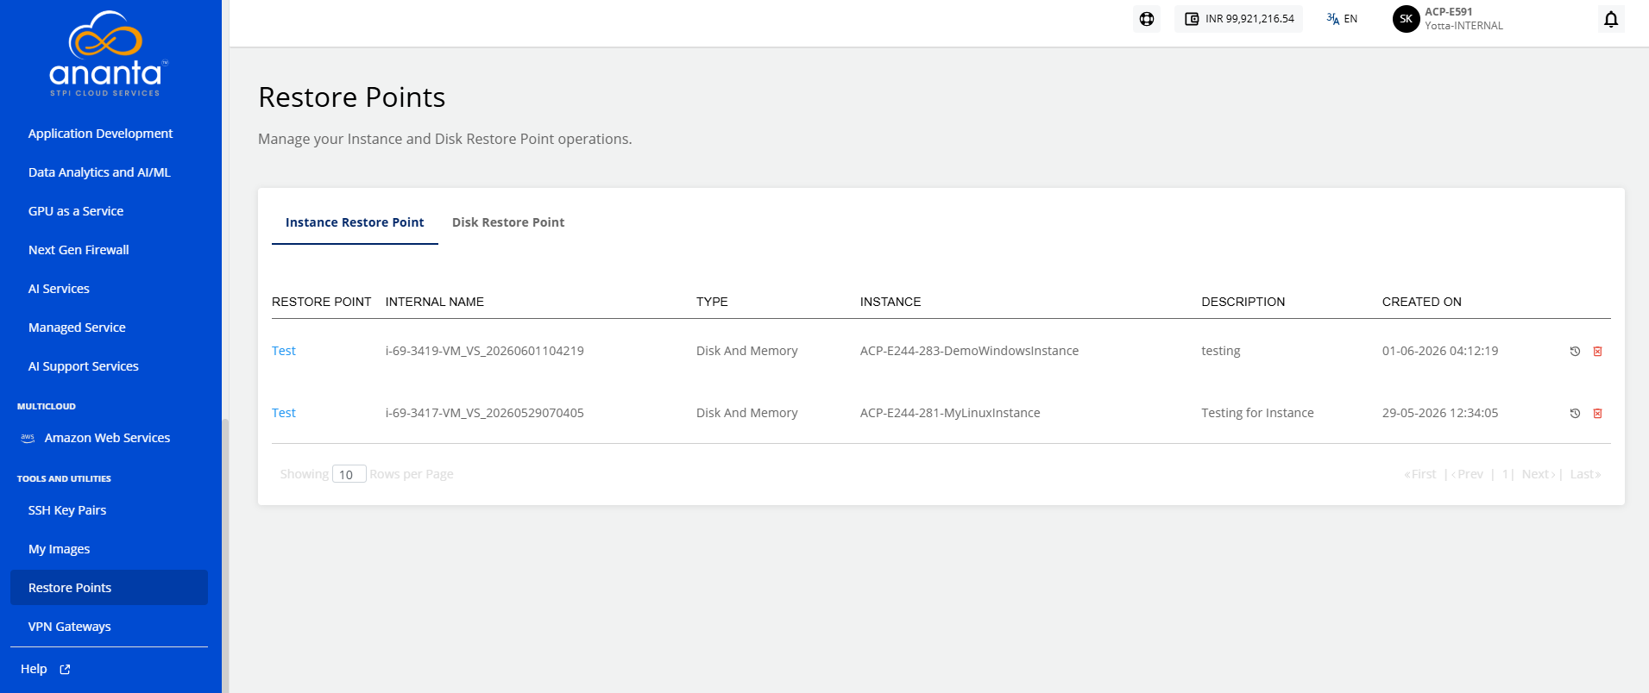Switch to Disk Restore Point tab
1649x693 pixels.
(x=508, y=222)
